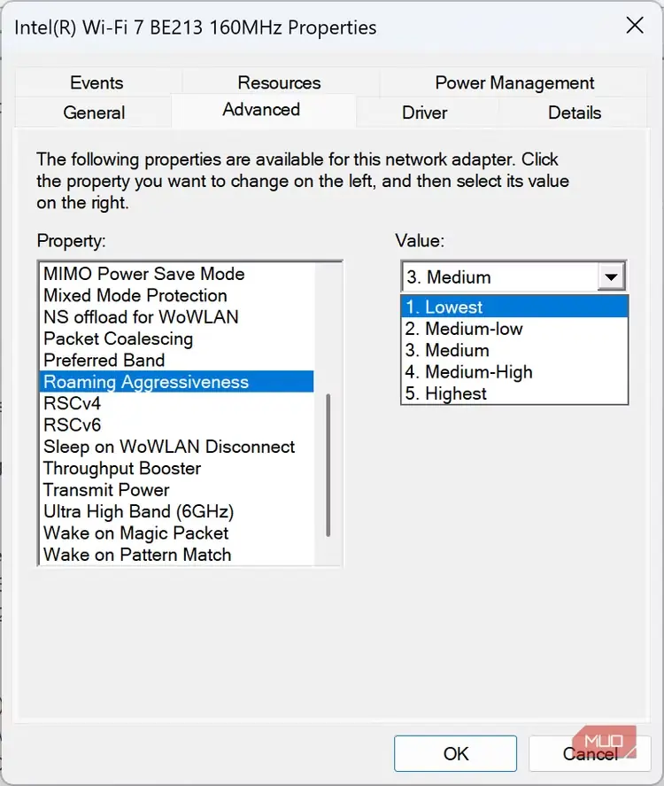Close the Wi-Fi adapter Properties dialog
664x786 pixels.
[x=635, y=25]
